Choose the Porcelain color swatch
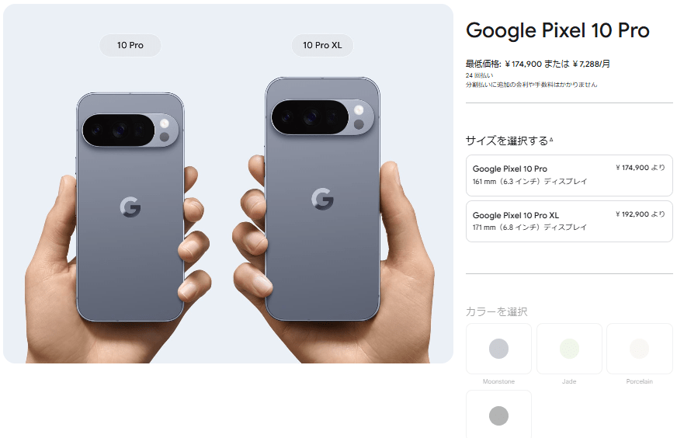This screenshot has height=438, width=677. (640, 349)
